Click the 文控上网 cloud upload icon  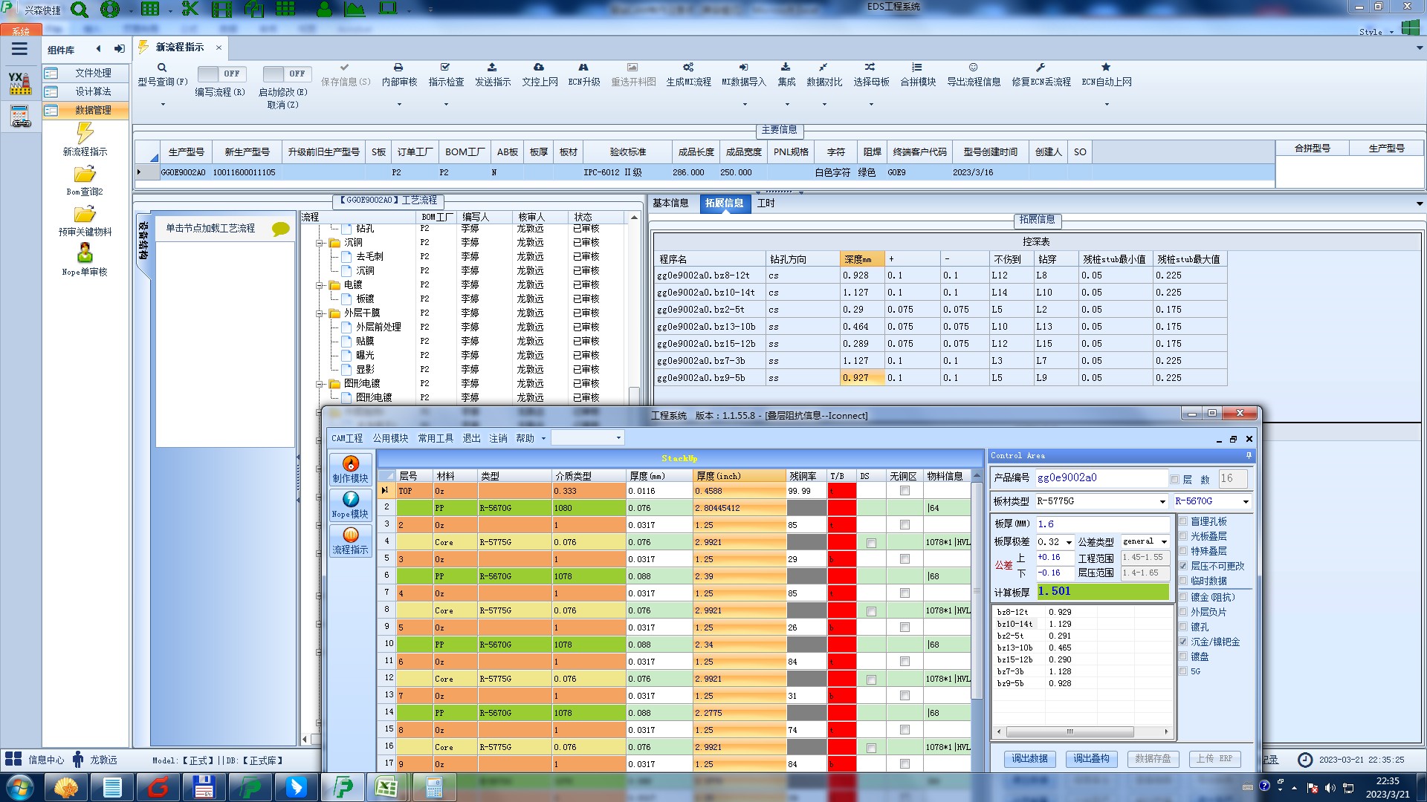tap(539, 68)
